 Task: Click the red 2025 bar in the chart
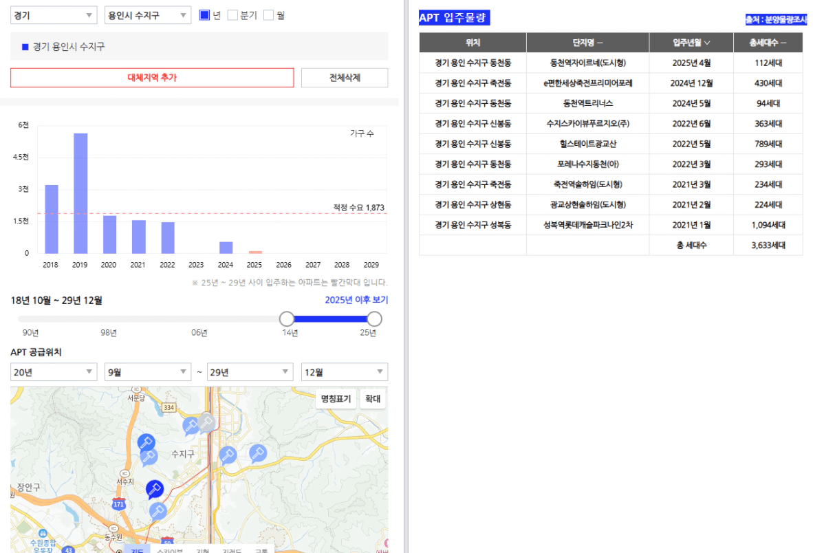pos(255,252)
